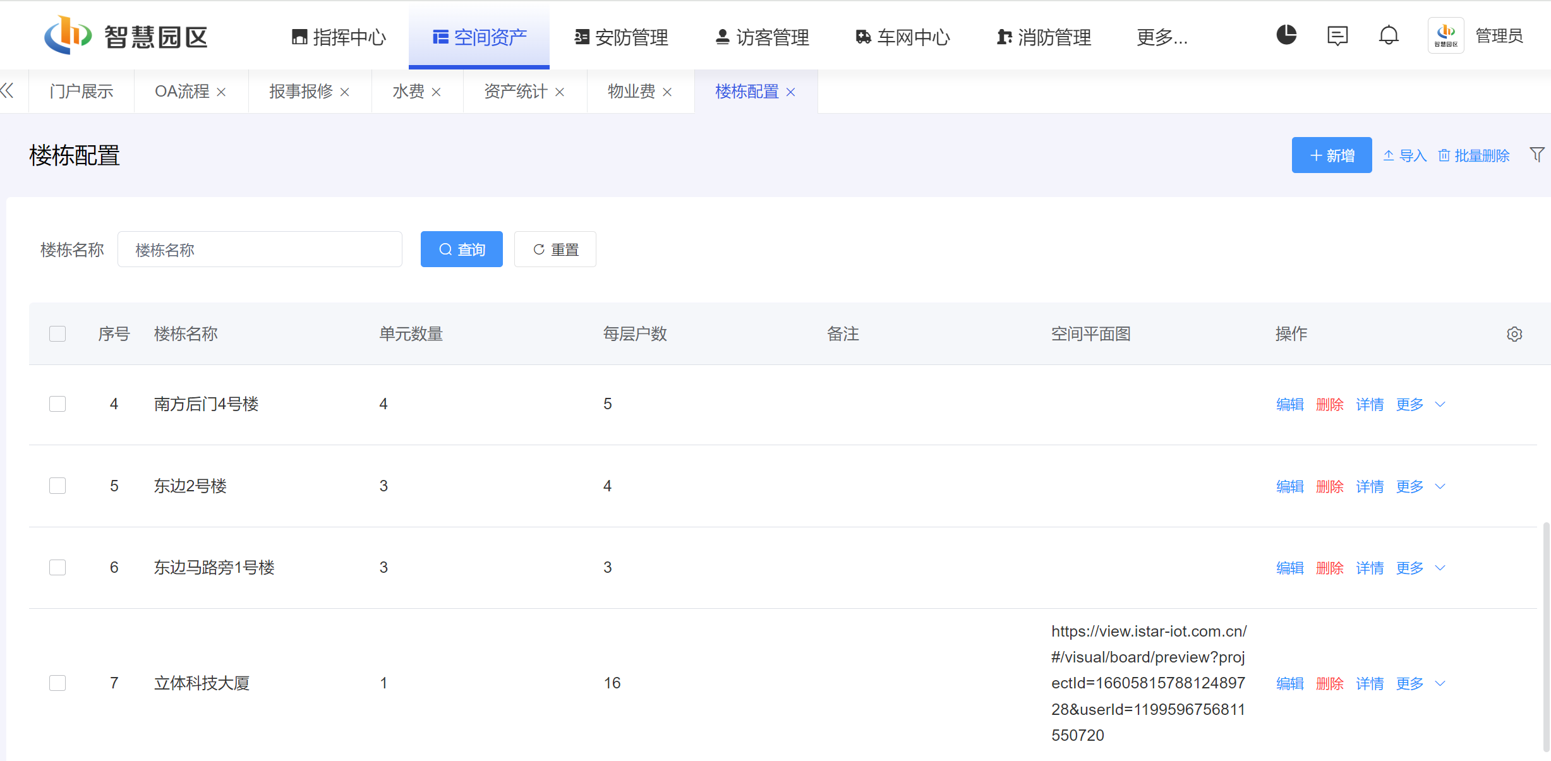
Task: View details of 东边2号楼
Action: point(1370,486)
